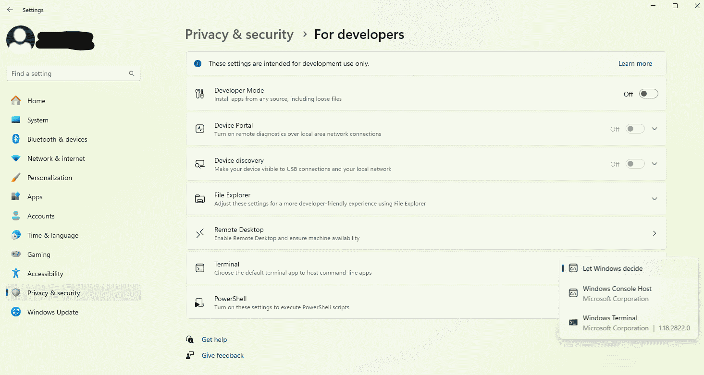
Task: Click the Personalization paintbrush icon
Action: [16, 178]
